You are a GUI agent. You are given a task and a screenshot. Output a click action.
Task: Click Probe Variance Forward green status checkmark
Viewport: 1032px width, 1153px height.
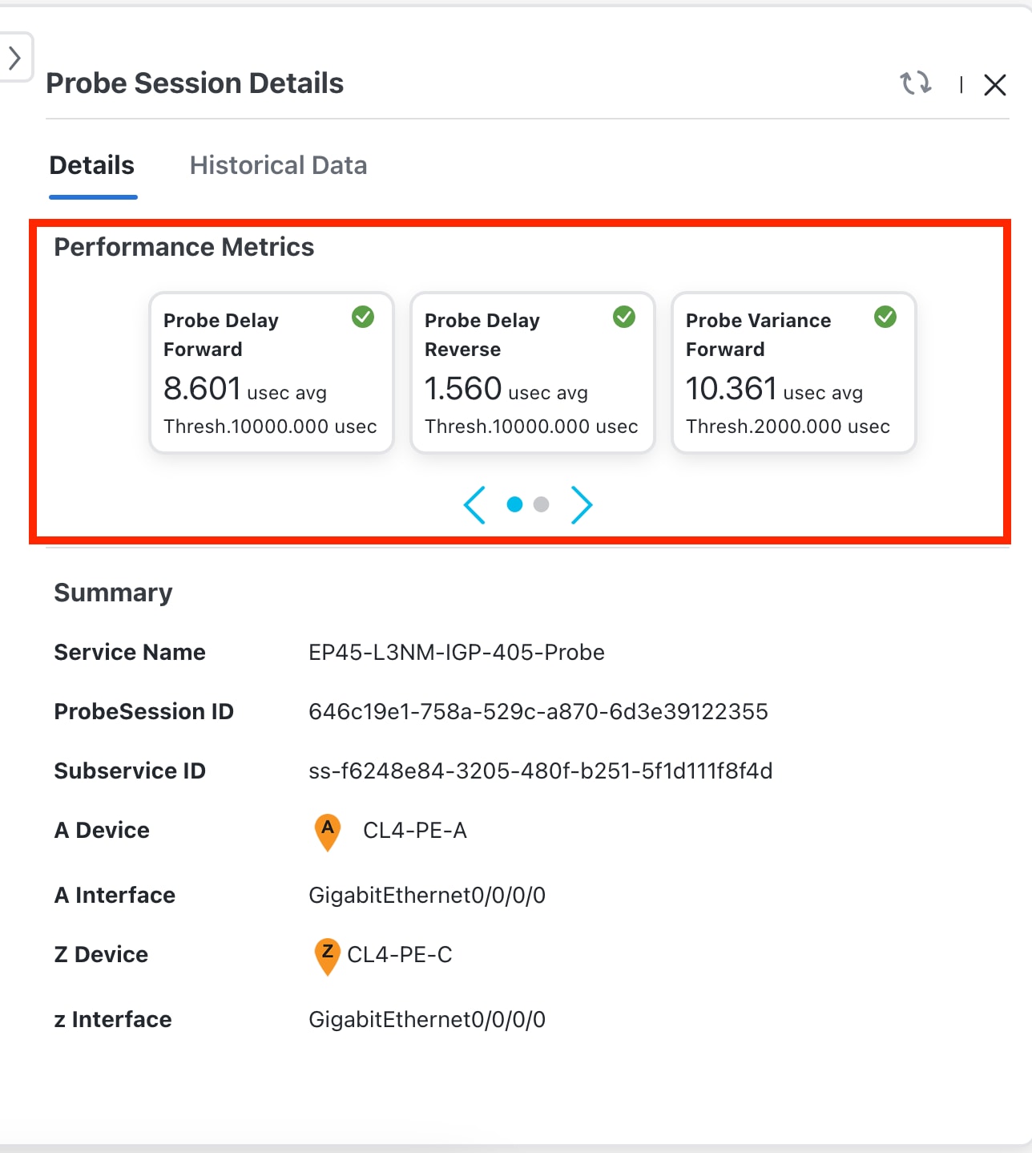pyautogui.click(x=885, y=317)
